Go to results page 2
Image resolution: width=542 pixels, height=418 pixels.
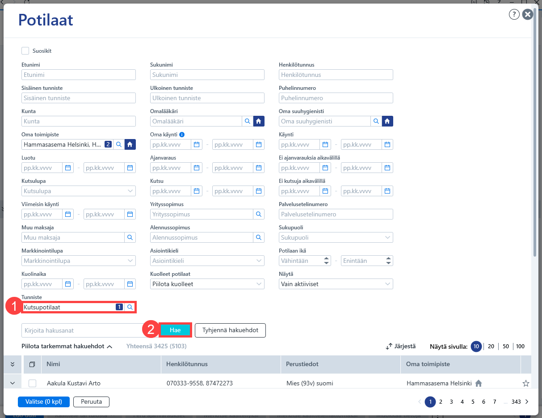point(441,401)
